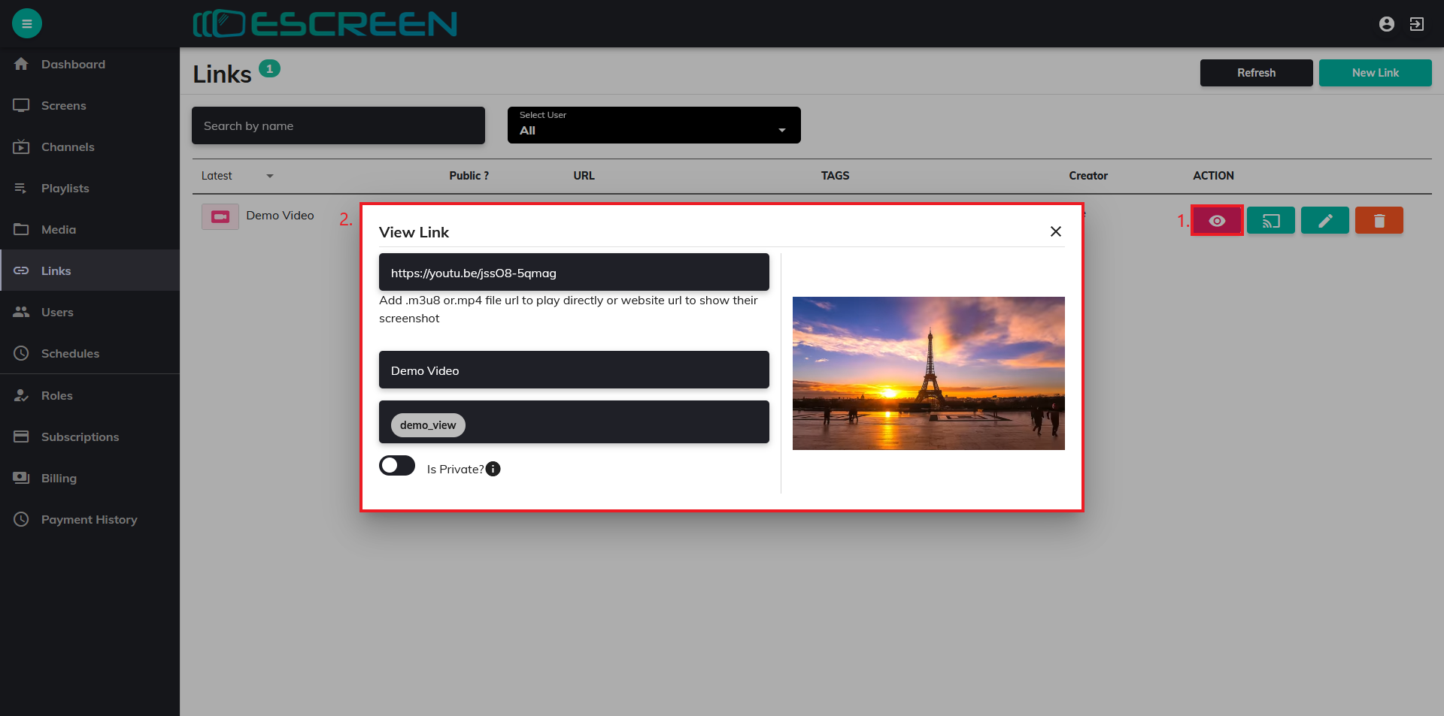Viewport: 1444px width, 716px height.
Task: Click the logout icon in header
Action: click(1417, 24)
